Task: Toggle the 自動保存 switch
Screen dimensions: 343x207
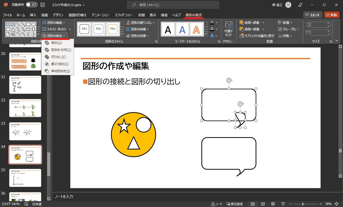Action: tap(32, 5)
